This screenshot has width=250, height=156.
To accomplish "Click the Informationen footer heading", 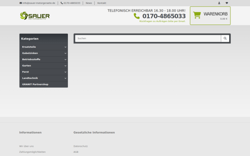I will point(30,132).
